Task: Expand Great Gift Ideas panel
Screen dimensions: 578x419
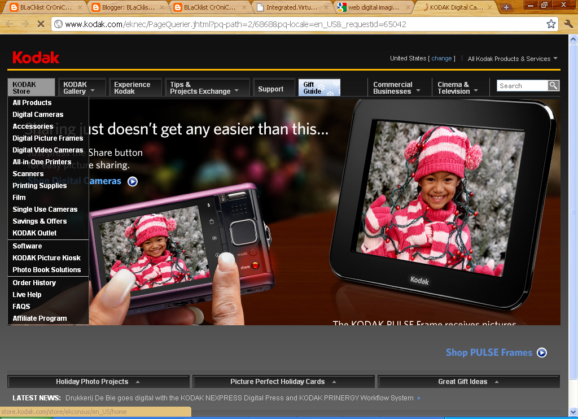Action: tap(469, 381)
